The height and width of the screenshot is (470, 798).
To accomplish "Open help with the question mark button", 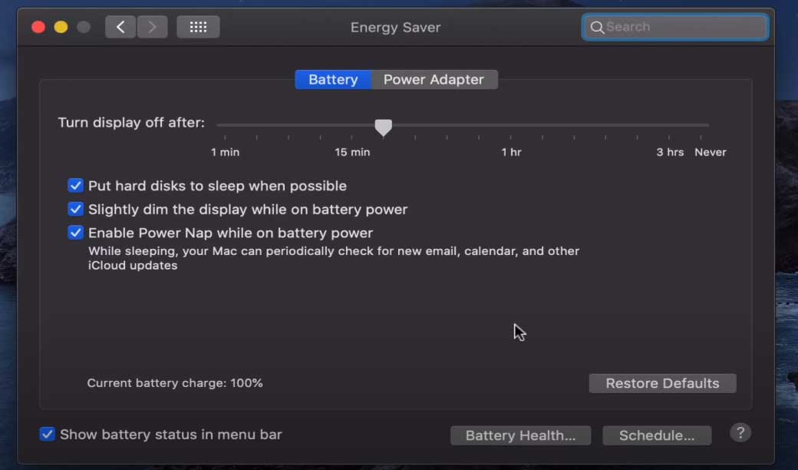I will [740, 433].
